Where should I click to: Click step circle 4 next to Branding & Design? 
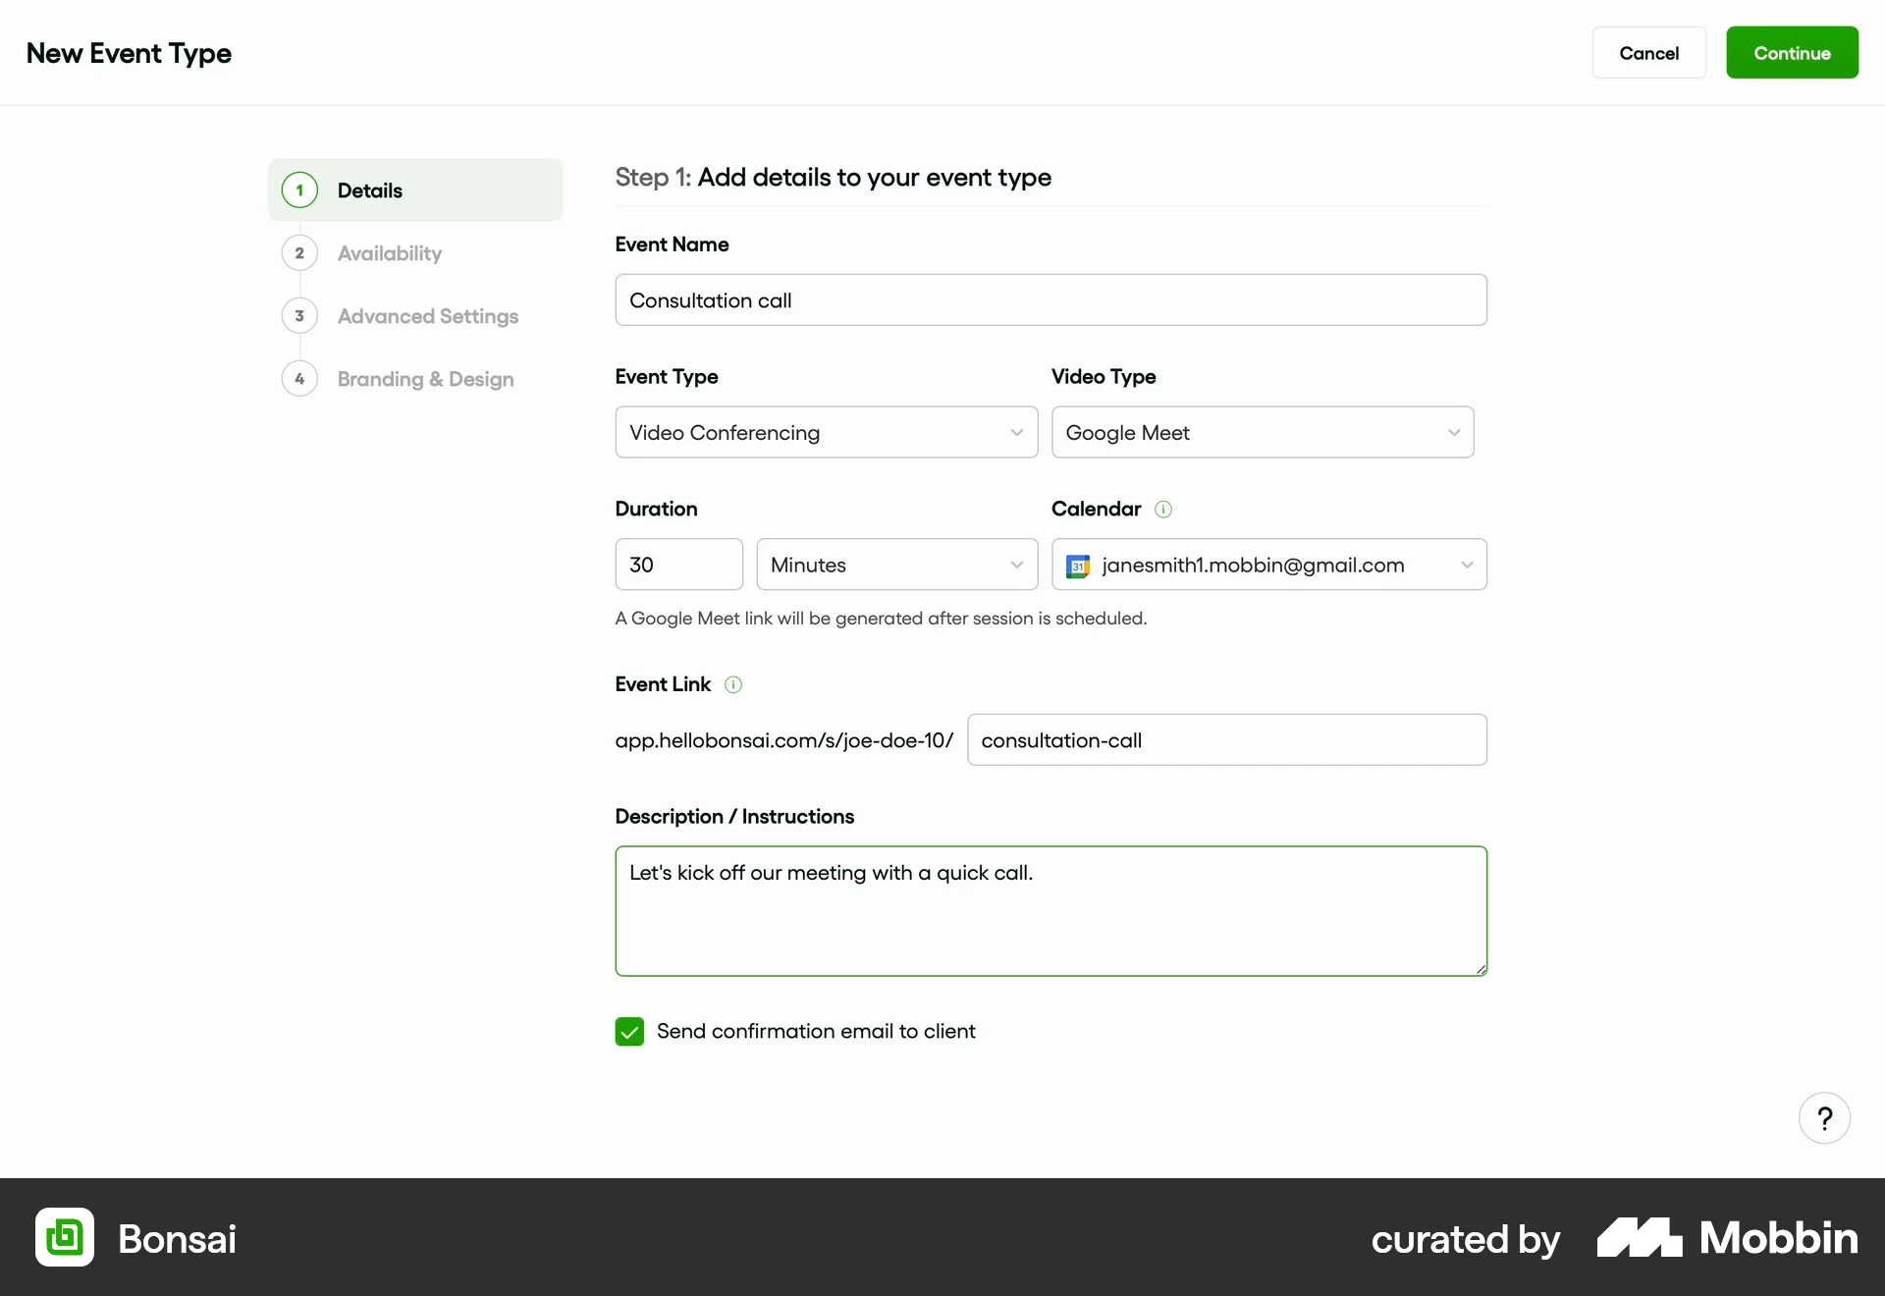(x=299, y=379)
